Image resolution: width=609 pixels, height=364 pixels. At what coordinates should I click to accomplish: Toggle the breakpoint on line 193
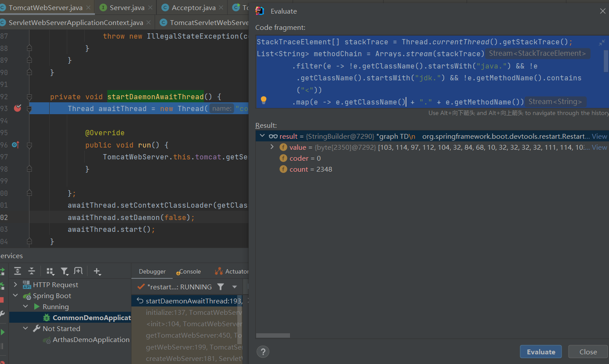pyautogui.click(x=17, y=108)
